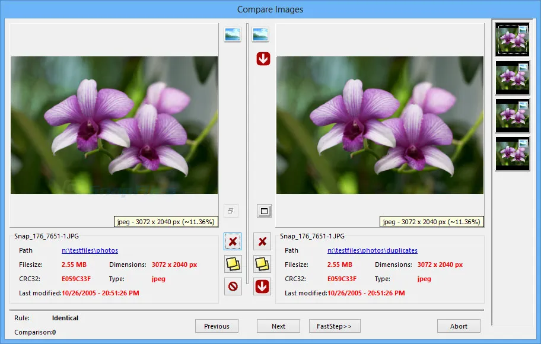The height and width of the screenshot is (344, 541).
Task: Go to the Previous comparison
Action: pyautogui.click(x=217, y=326)
